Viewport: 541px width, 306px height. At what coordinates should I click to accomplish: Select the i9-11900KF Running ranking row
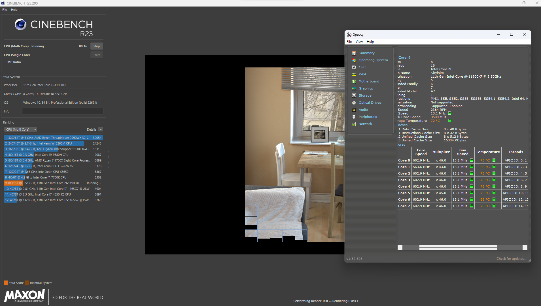point(53,183)
